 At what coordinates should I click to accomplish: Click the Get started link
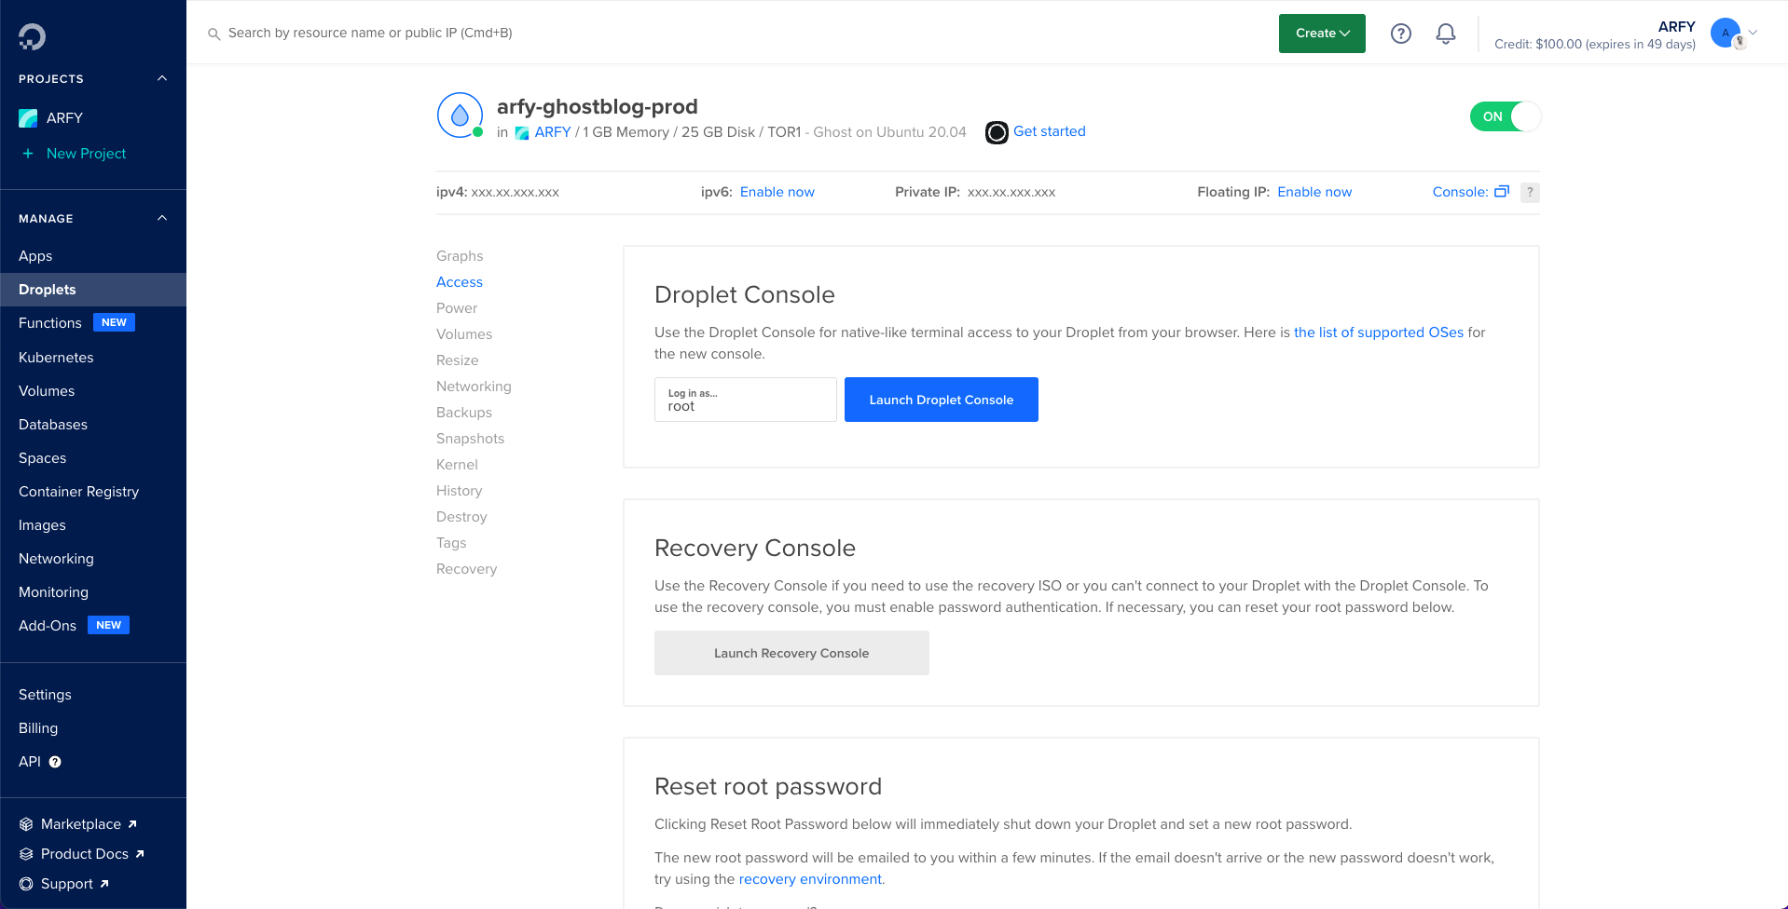(1050, 131)
